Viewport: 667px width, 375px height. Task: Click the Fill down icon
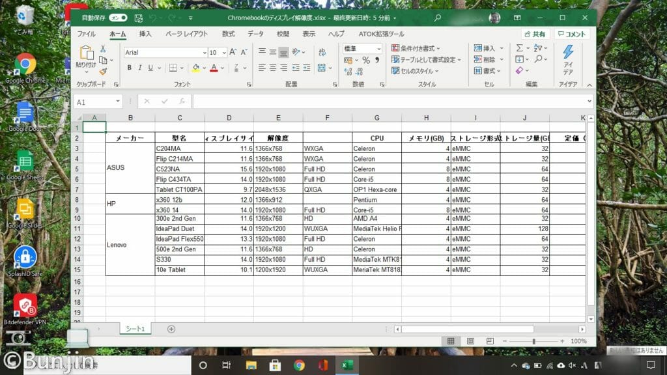(x=519, y=59)
